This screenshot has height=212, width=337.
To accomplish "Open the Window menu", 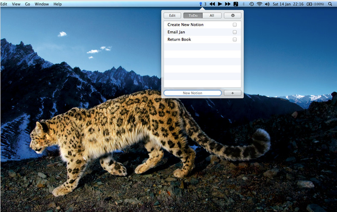I will (42, 4).
